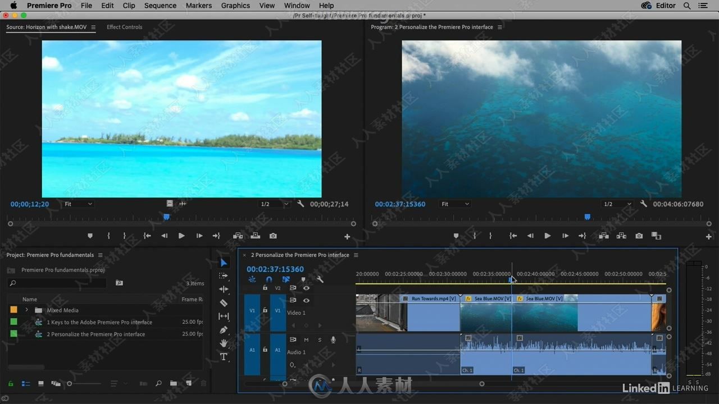Open Spotlight search in menu bar
Screen dimensions: 719x404
click(687, 6)
